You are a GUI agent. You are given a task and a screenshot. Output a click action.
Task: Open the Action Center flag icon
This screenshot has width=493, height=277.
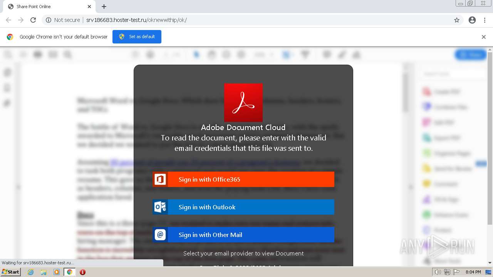tap(456, 272)
